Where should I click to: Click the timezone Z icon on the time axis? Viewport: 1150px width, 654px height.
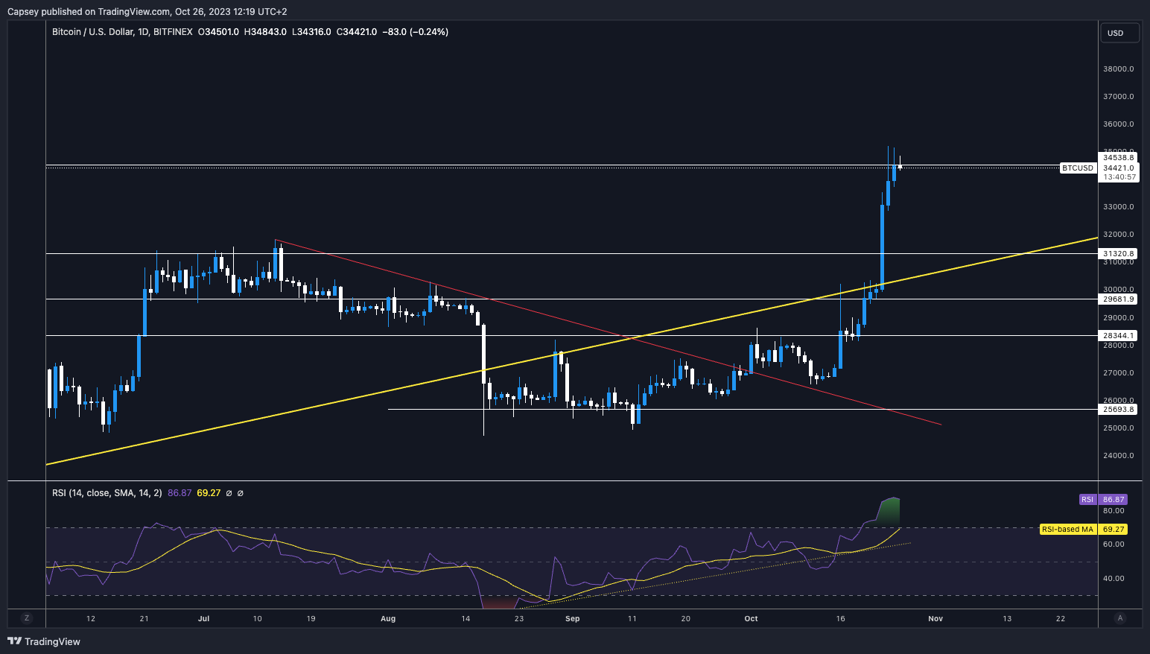(27, 618)
